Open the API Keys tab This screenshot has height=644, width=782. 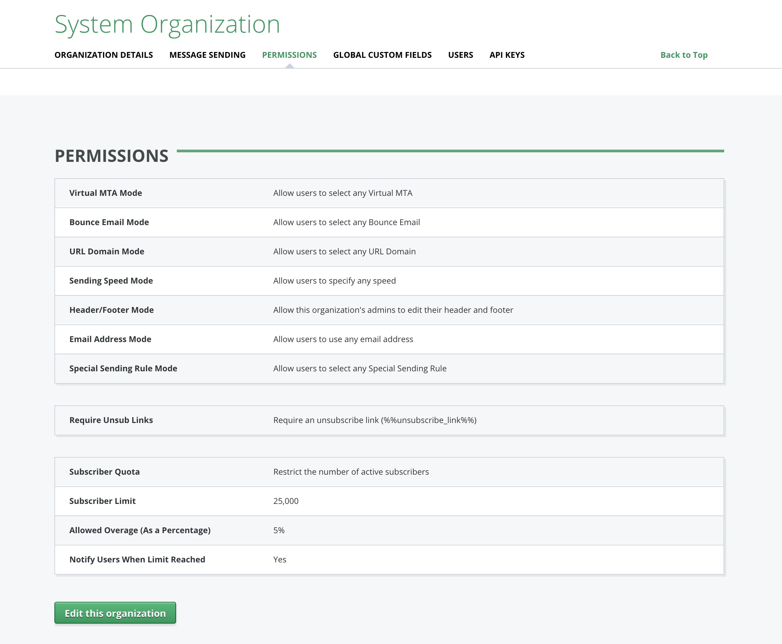tap(507, 55)
